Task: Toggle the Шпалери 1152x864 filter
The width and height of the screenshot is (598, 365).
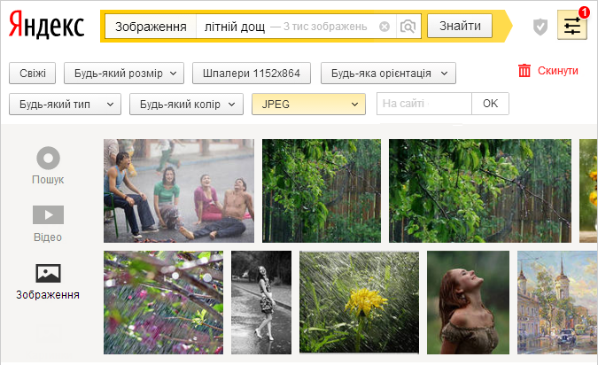Action: [x=252, y=74]
